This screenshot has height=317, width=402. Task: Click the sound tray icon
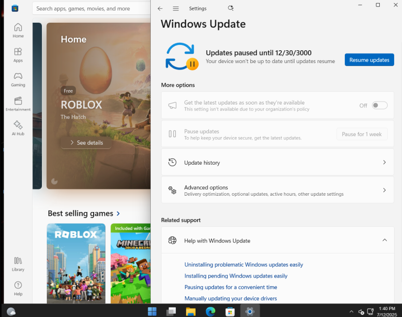click(361, 312)
